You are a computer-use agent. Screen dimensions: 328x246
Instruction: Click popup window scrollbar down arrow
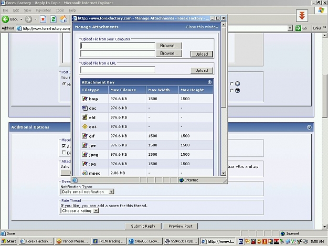pyautogui.click(x=224, y=173)
